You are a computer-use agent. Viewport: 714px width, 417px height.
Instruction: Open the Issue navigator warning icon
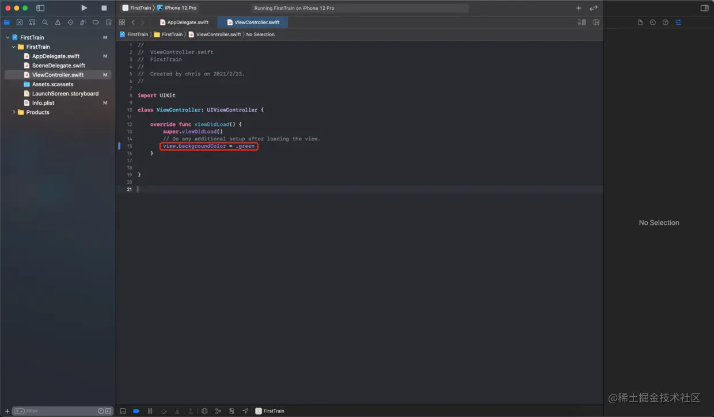(58, 22)
